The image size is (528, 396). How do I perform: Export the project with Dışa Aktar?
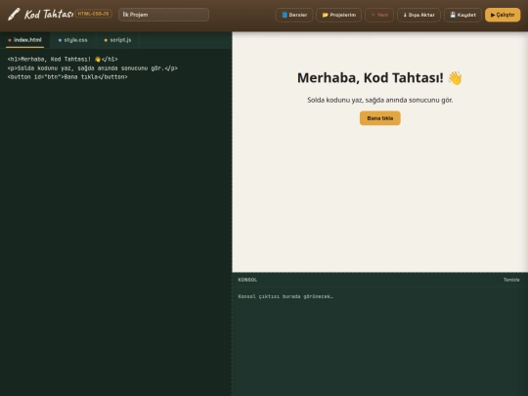point(418,15)
